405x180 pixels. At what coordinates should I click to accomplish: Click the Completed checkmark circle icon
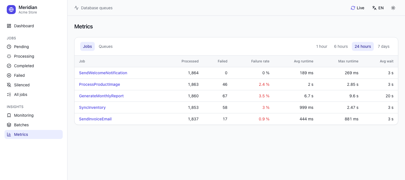[x=9, y=66]
